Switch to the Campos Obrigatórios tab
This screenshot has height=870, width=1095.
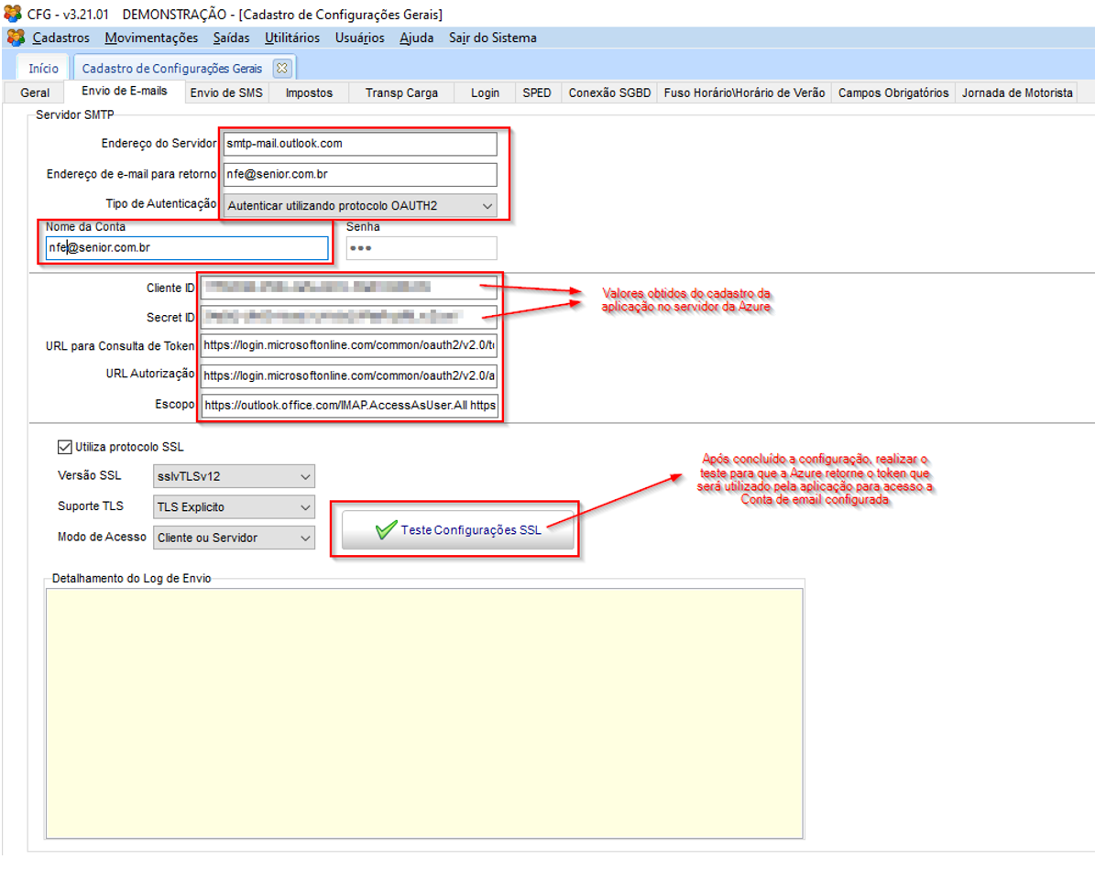pyautogui.click(x=893, y=92)
